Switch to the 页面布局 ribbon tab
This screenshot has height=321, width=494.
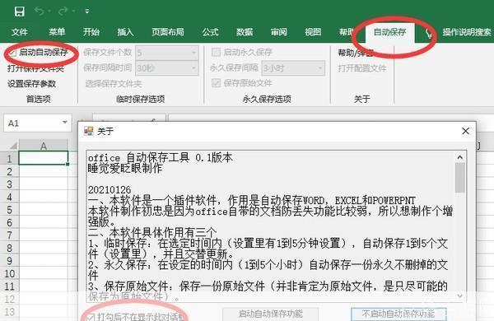point(168,32)
